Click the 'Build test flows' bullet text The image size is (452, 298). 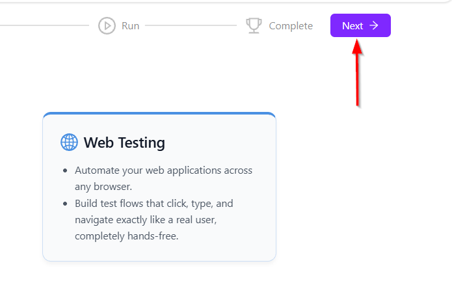(x=153, y=204)
